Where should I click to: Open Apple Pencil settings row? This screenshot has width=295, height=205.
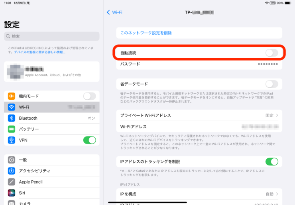[52, 182]
